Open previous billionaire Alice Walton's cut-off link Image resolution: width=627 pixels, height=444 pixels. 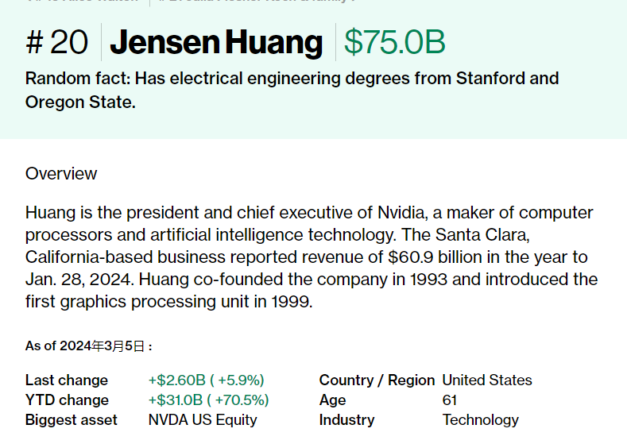(82, 2)
